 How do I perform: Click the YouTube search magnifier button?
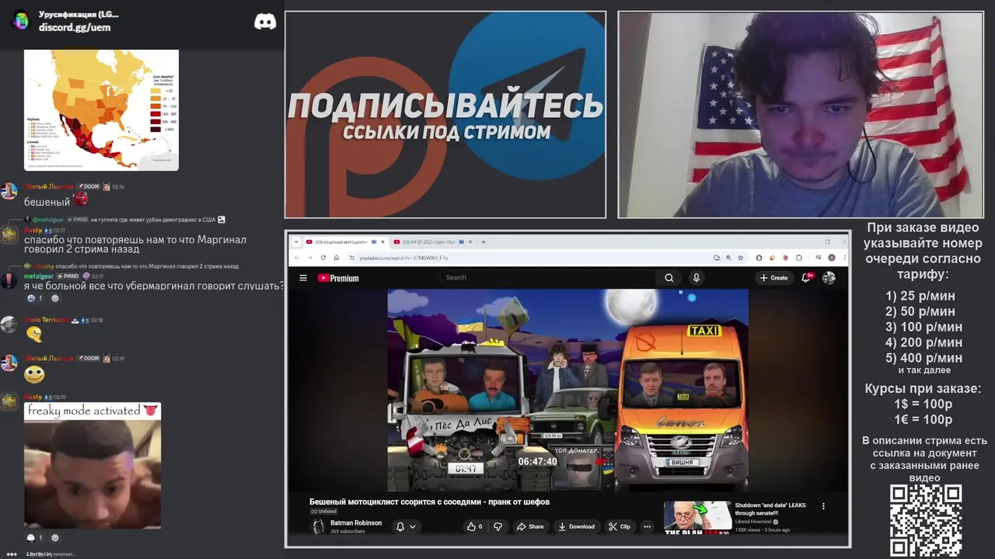point(669,278)
